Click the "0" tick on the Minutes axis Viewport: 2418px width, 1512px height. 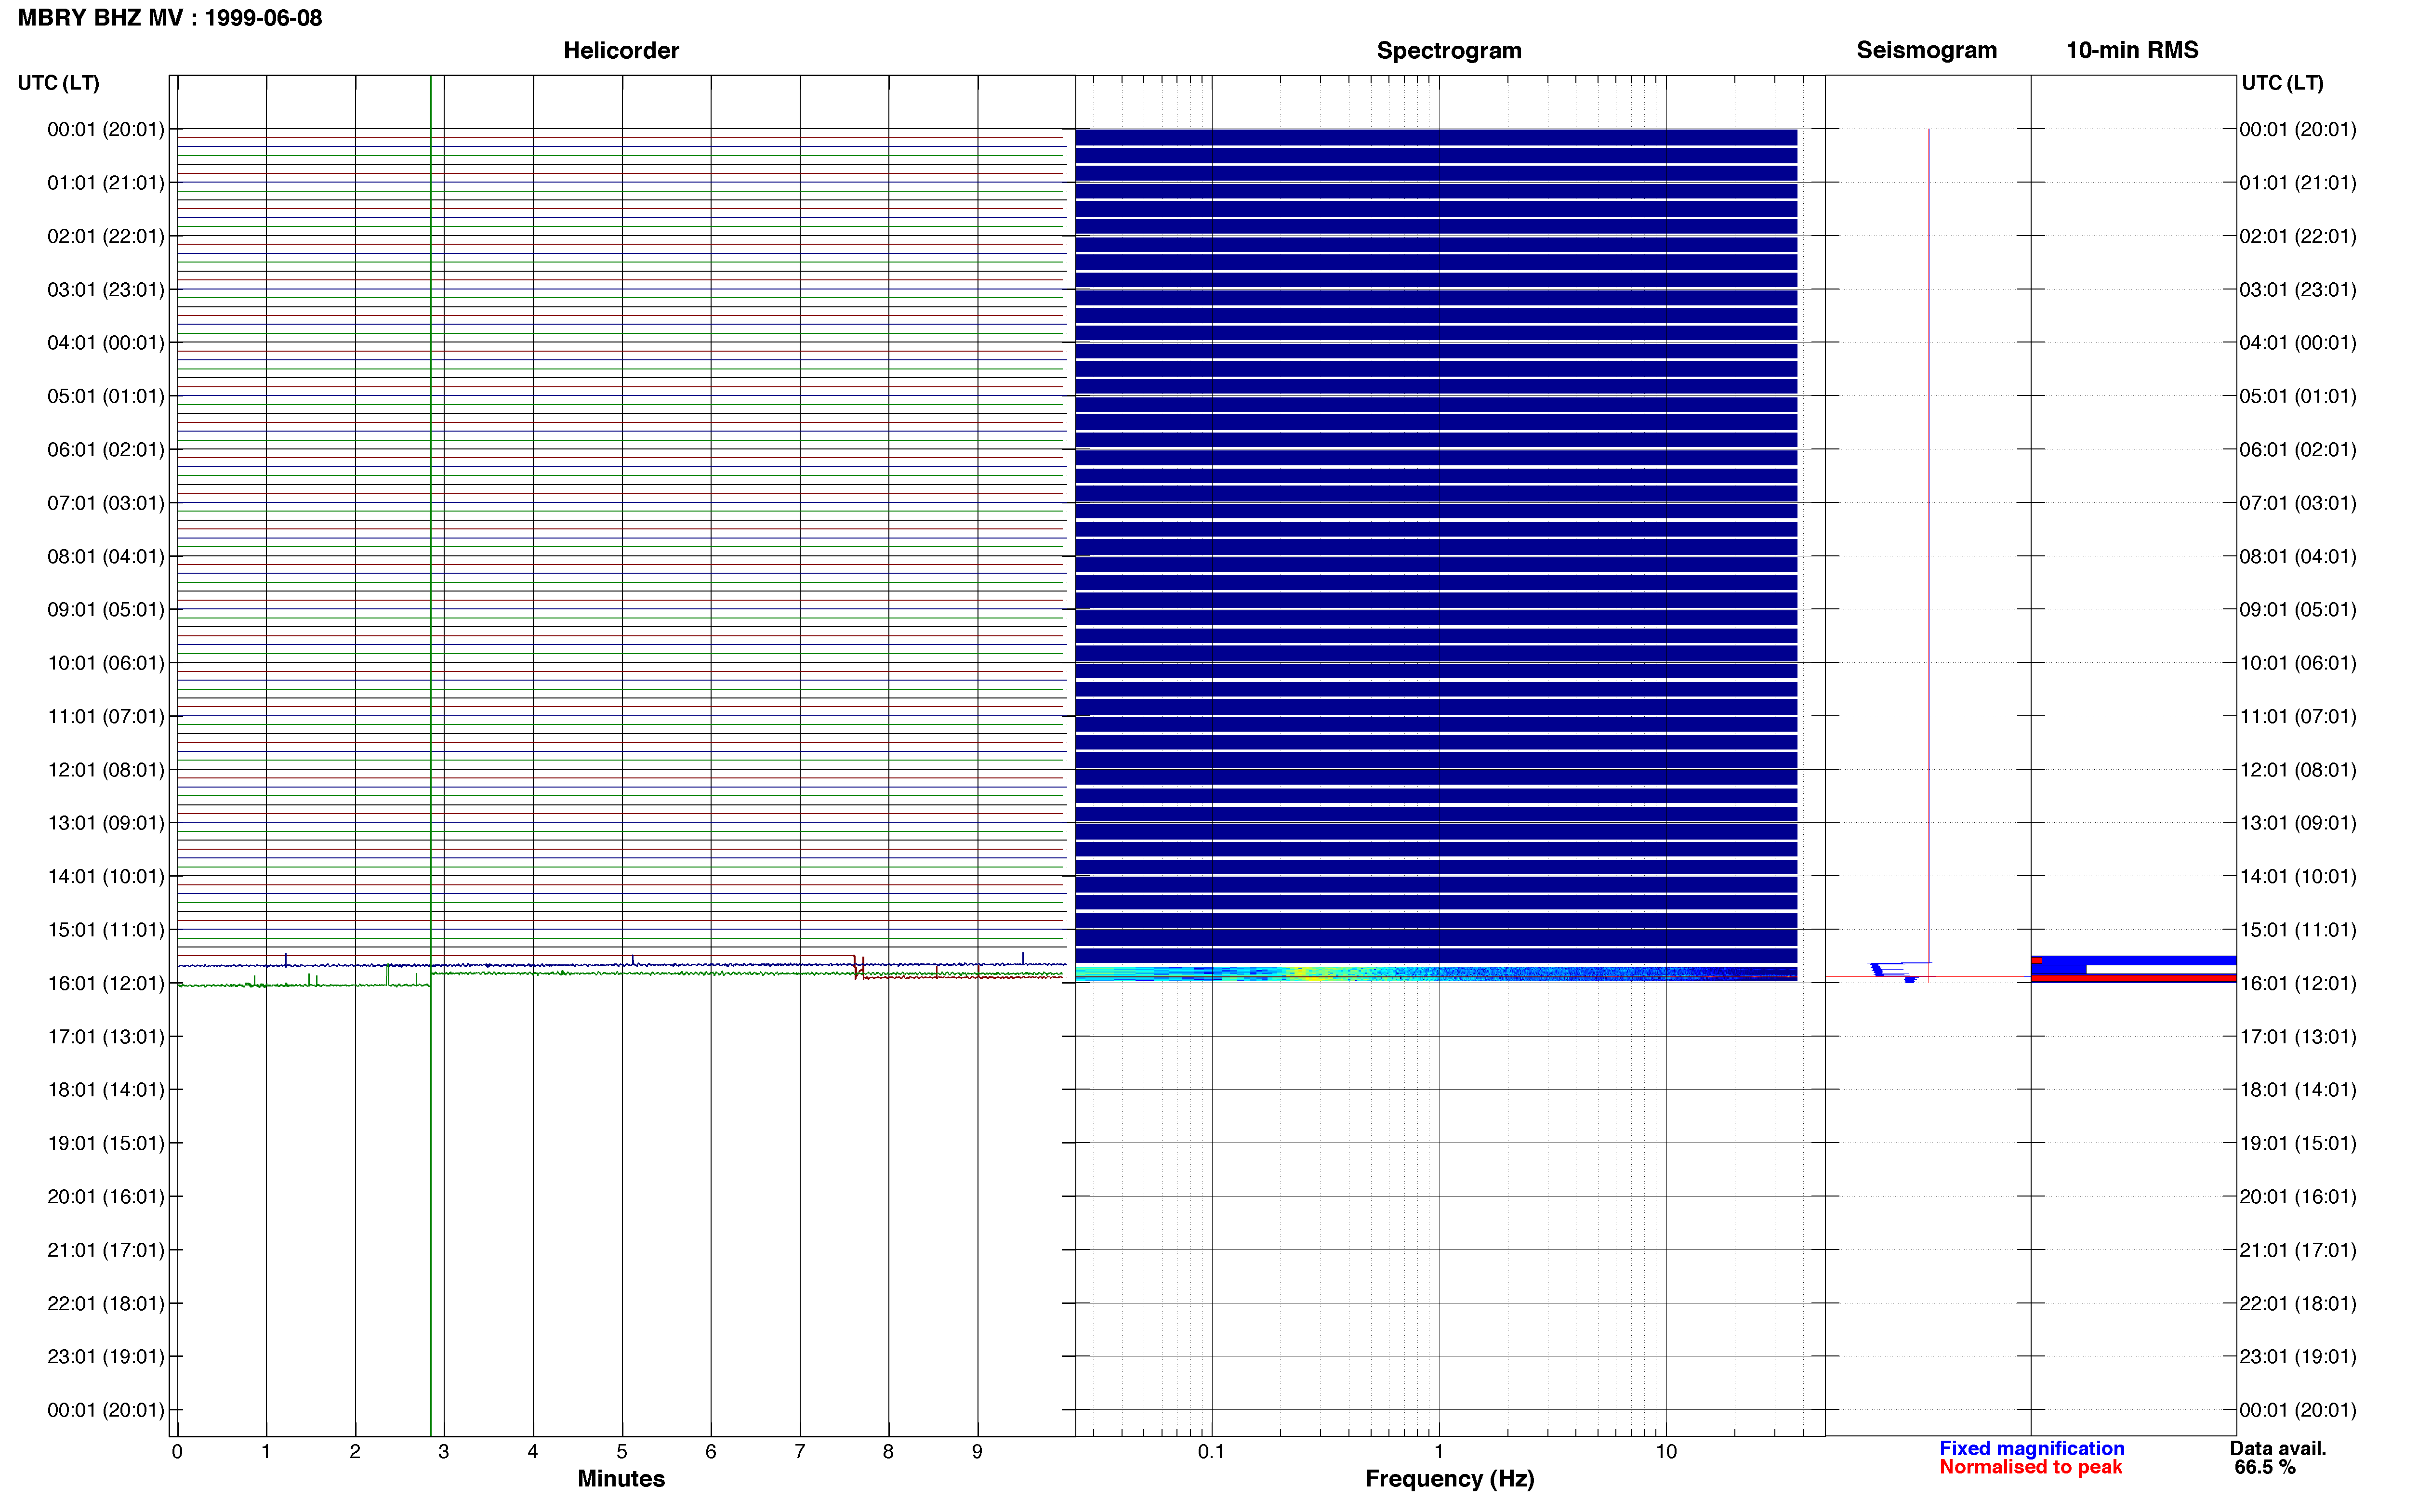177,1452
